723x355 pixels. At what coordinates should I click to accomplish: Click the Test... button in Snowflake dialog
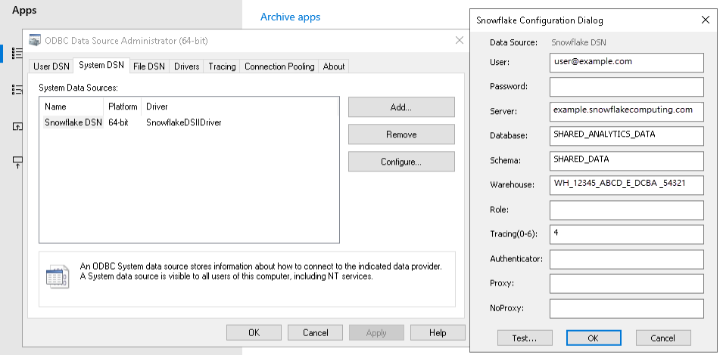pos(525,338)
